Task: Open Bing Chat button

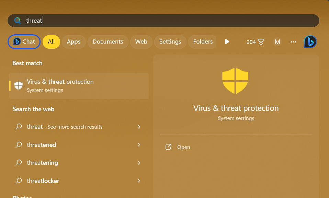Action: point(24,42)
